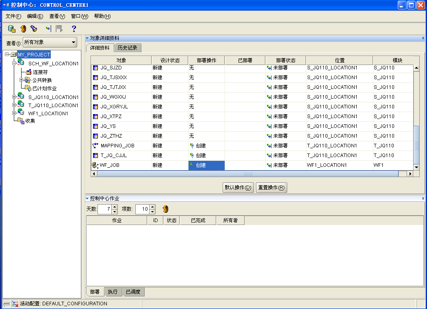The width and height of the screenshot is (427, 309).
Task: Click the create icon in the MAPPING_JOB row
Action: 192,146
